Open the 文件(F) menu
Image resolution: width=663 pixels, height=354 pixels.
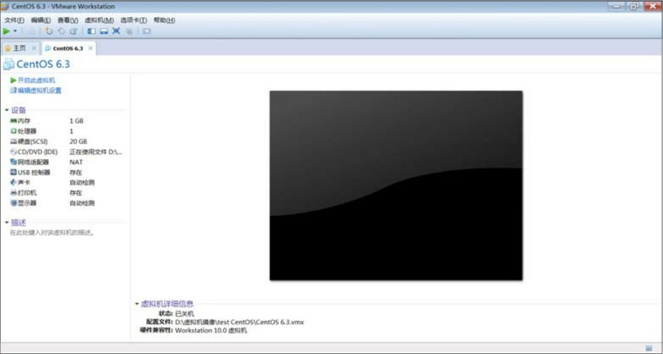15,20
